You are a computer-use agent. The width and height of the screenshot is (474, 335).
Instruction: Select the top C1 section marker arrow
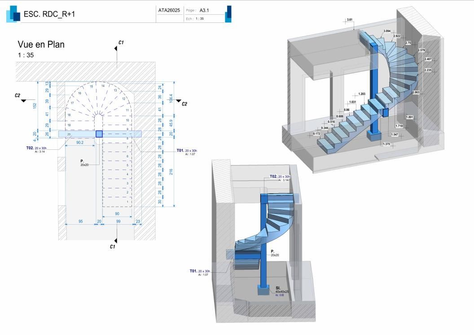click(116, 48)
